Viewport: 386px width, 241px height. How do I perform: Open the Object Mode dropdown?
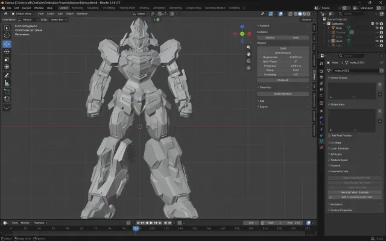point(23,14)
